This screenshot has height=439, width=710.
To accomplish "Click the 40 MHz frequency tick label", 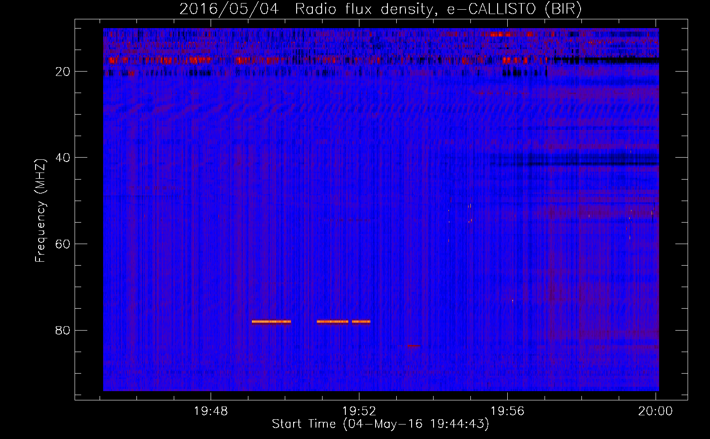I will click(63, 158).
